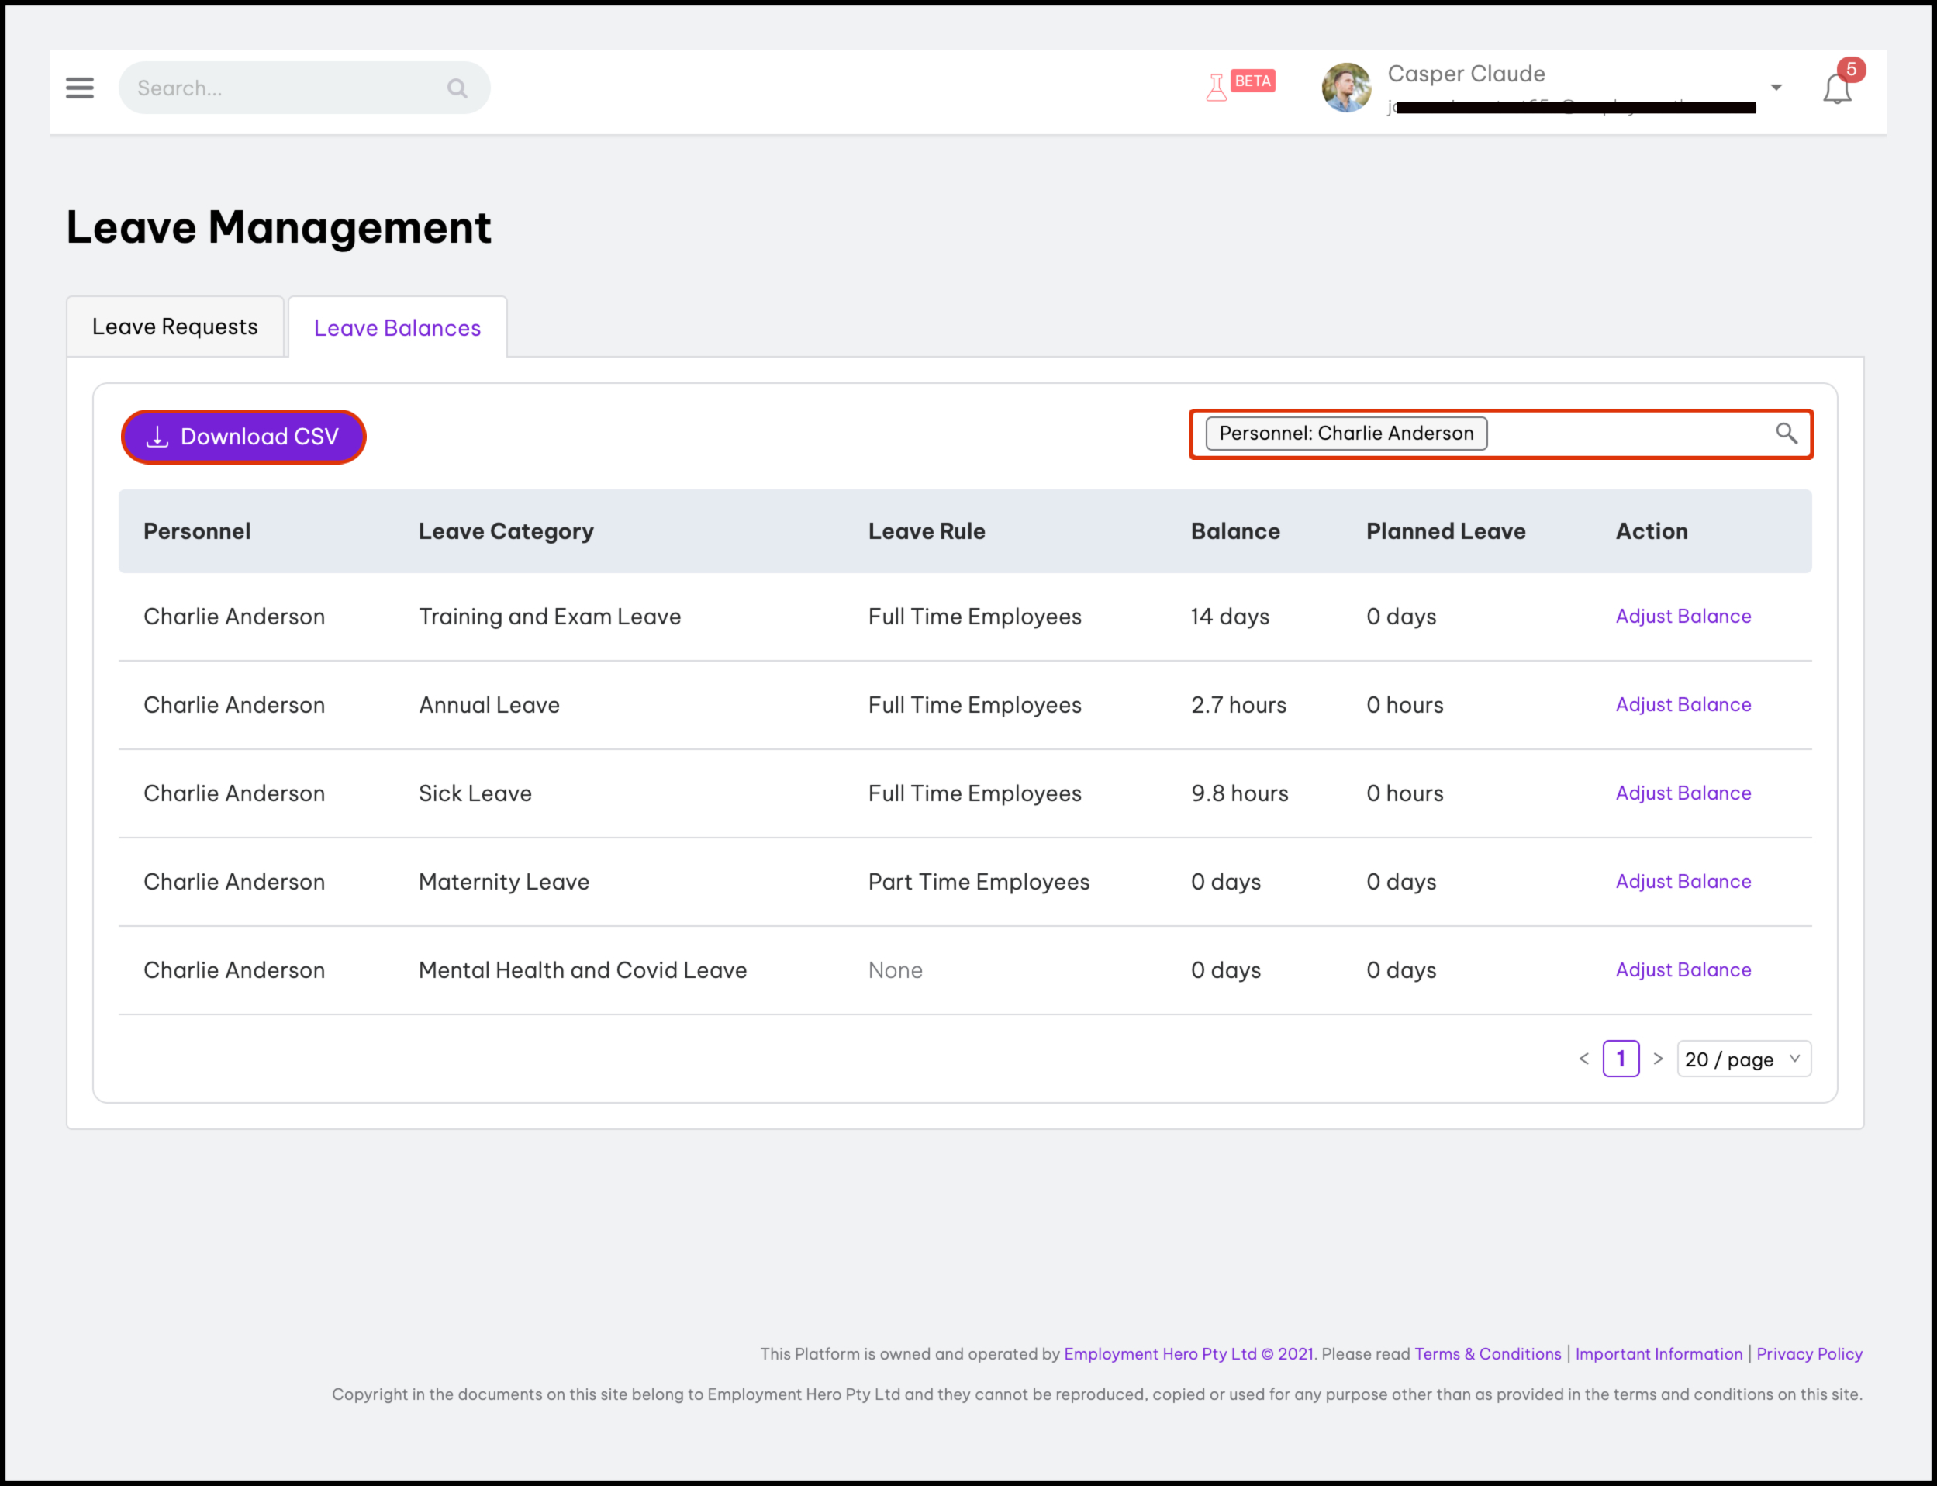1937x1486 pixels.
Task: Click the Annual Leave cell
Action: pos(489,705)
